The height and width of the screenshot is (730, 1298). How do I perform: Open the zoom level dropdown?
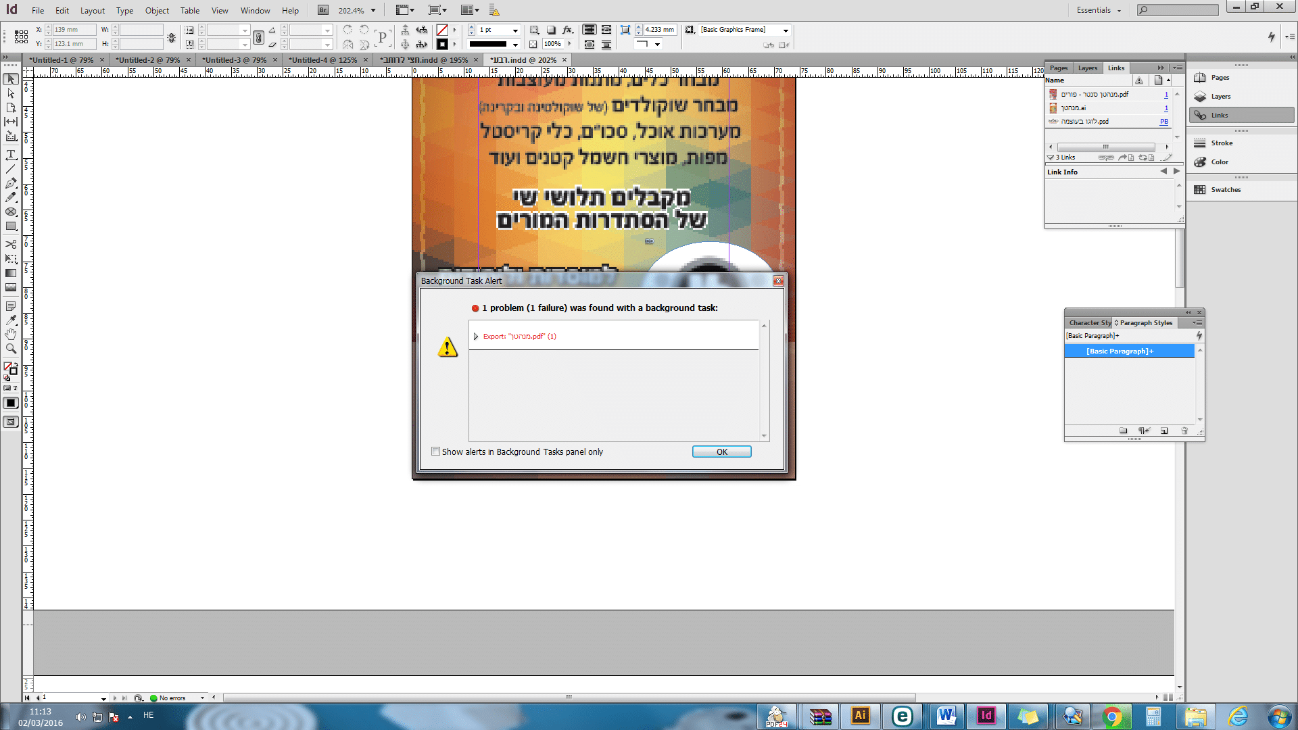(373, 11)
